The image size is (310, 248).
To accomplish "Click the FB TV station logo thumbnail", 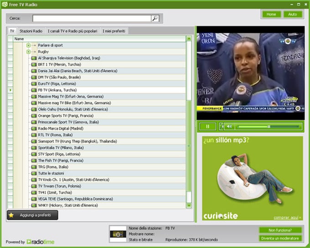I will 118,234.
